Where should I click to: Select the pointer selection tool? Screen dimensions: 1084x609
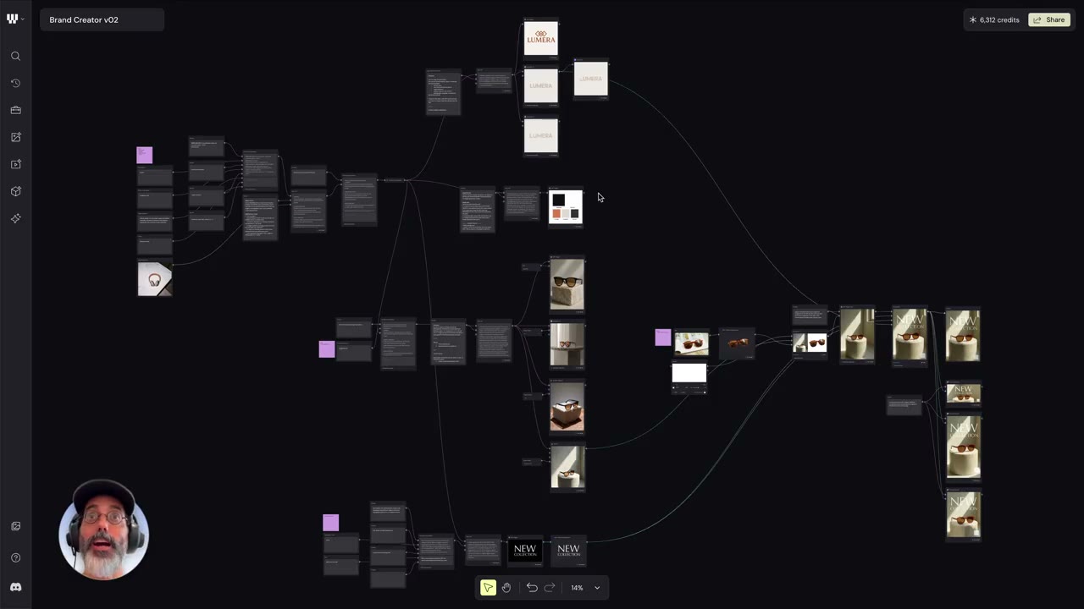click(488, 587)
